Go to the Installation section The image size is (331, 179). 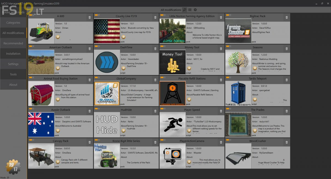pos(13,54)
